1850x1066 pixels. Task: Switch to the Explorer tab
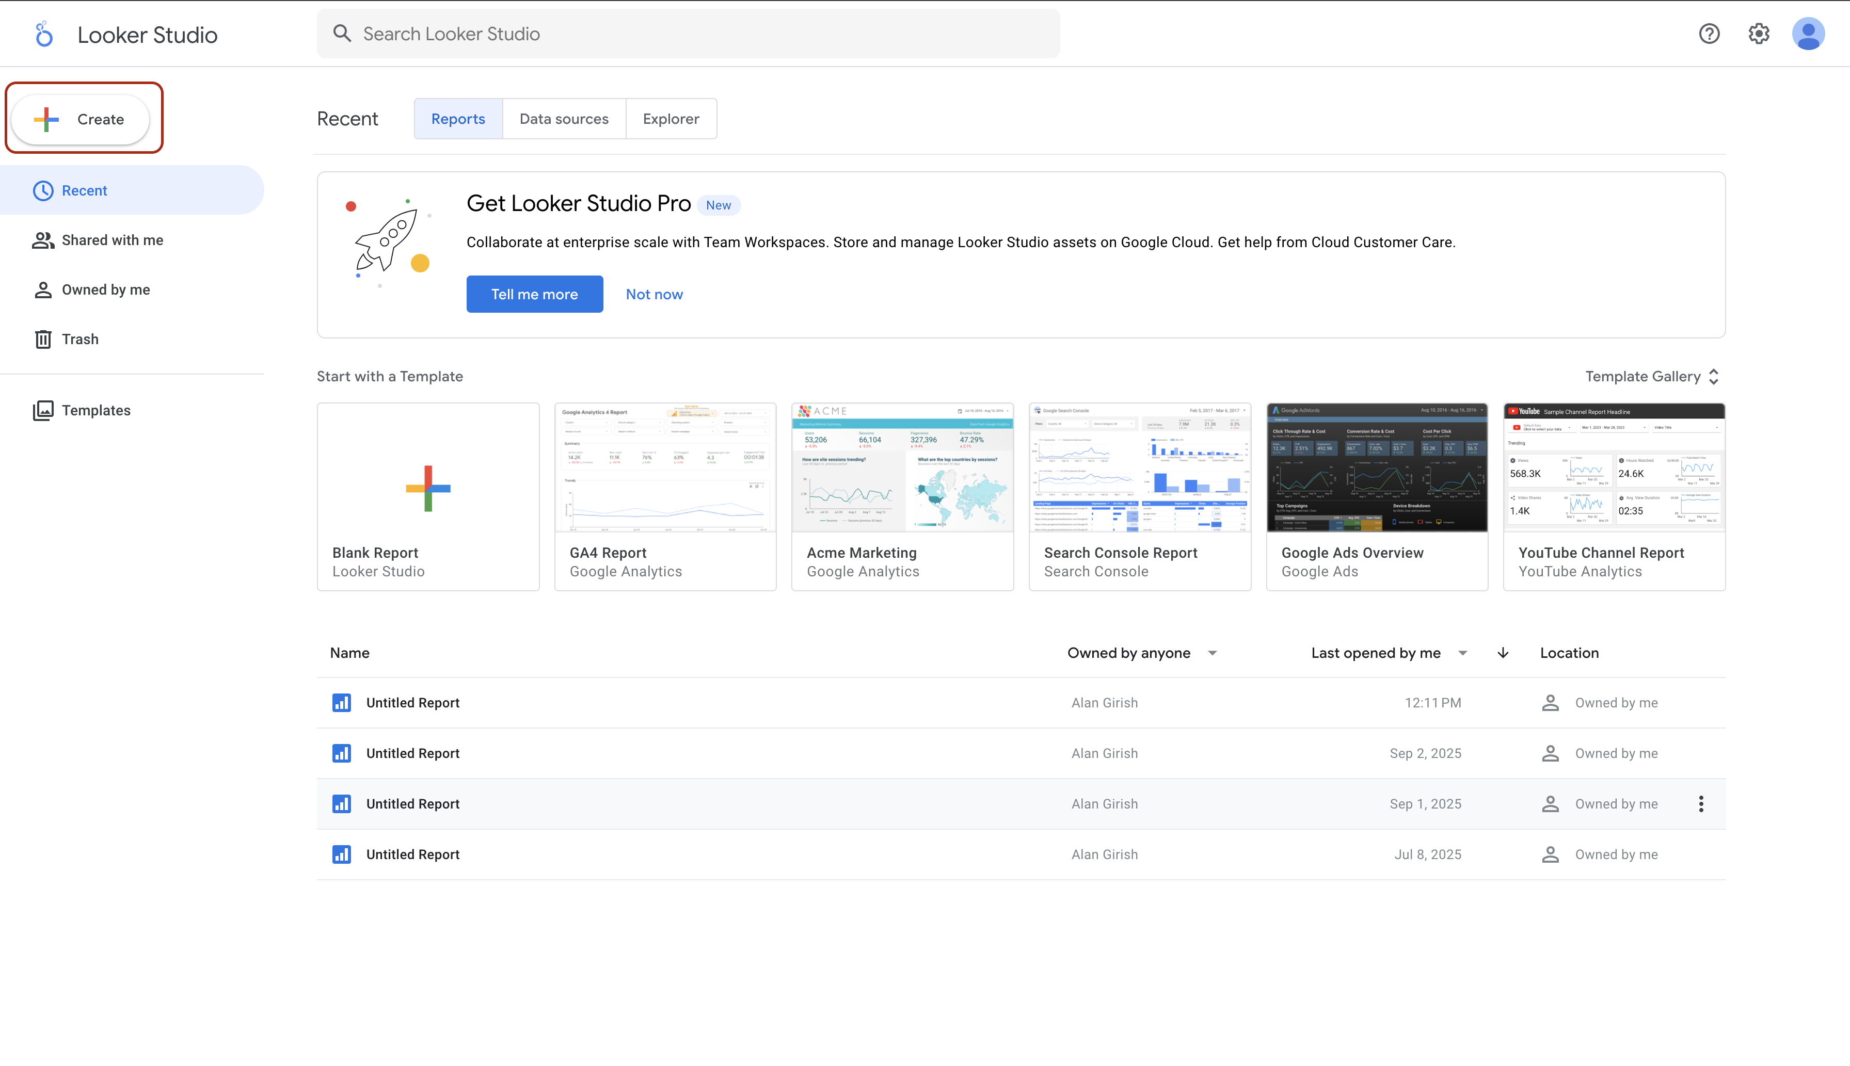(670, 119)
